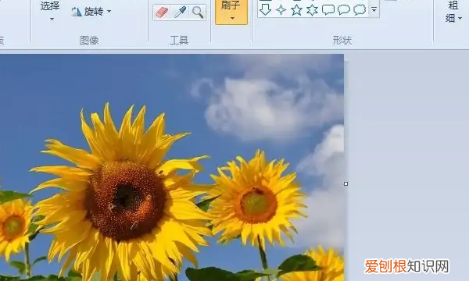Open the 粗细 line size dropdown
469x281 pixels.
[453, 12]
